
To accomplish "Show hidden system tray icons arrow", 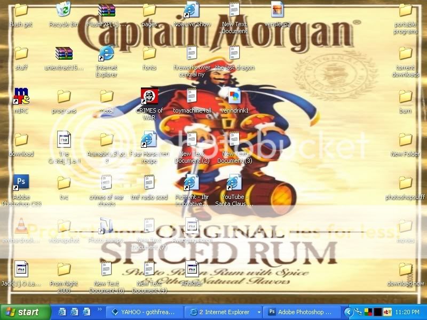I will (348, 312).
